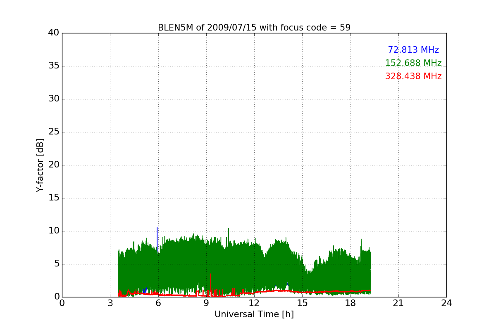This screenshot has height=330, width=496.
Task: Click the x-axis tick label '3'
Action: click(x=110, y=303)
